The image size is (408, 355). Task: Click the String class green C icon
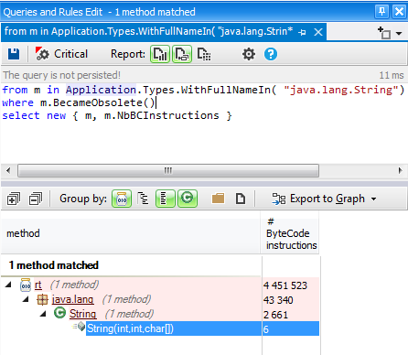(59, 313)
